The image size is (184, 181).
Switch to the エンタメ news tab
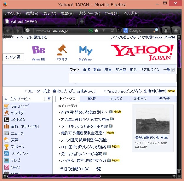click(x=116, y=99)
